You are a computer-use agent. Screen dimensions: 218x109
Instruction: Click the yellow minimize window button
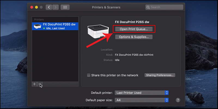pos(37,7)
